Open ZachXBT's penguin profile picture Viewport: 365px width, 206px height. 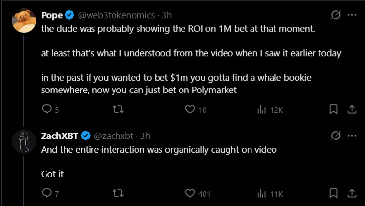point(23,141)
